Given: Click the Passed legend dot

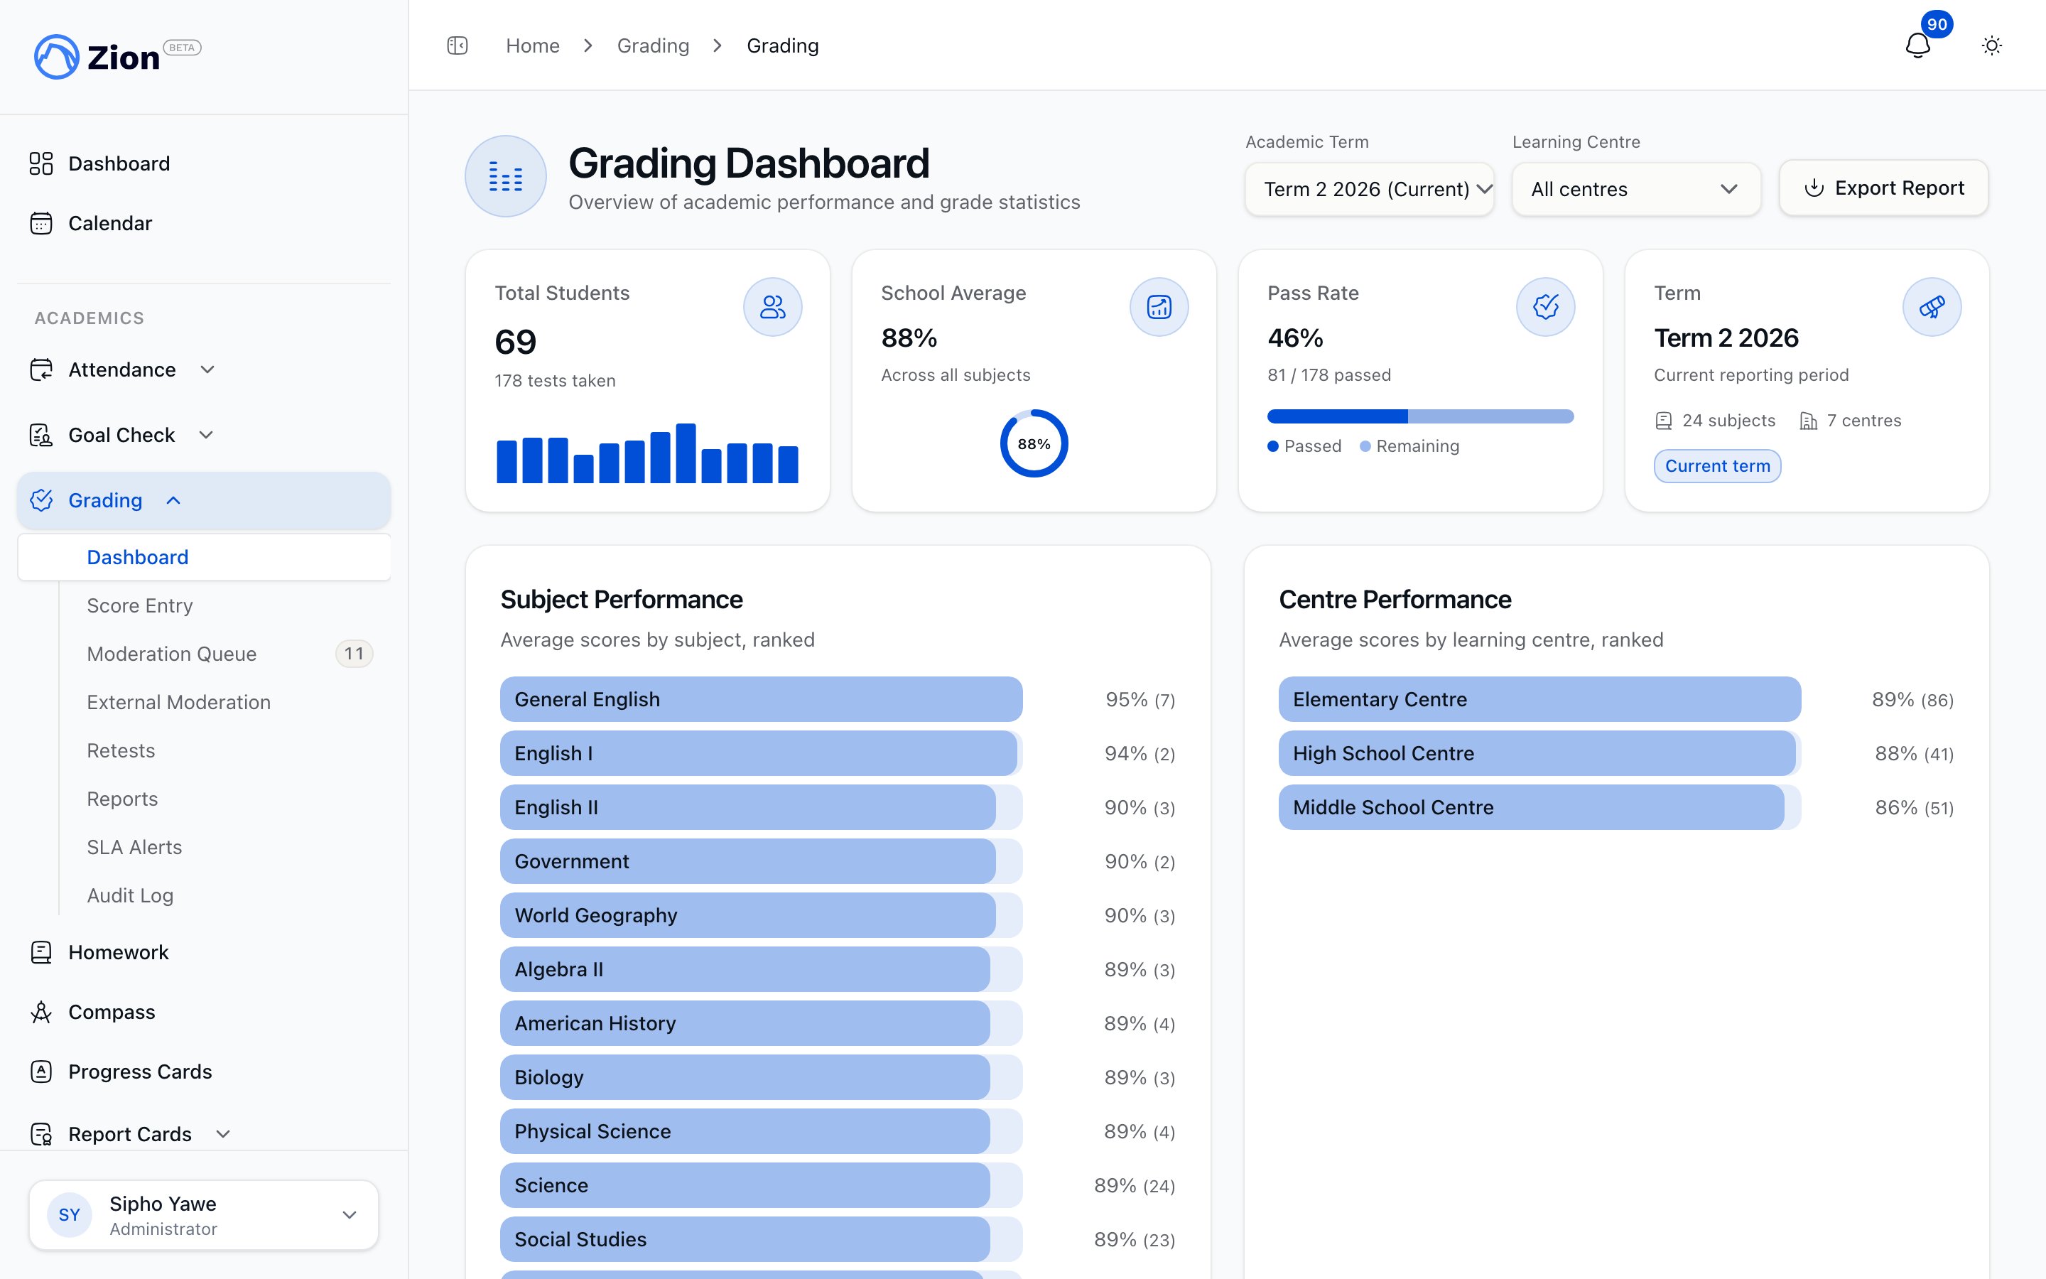Looking at the screenshot, I should (x=1272, y=447).
